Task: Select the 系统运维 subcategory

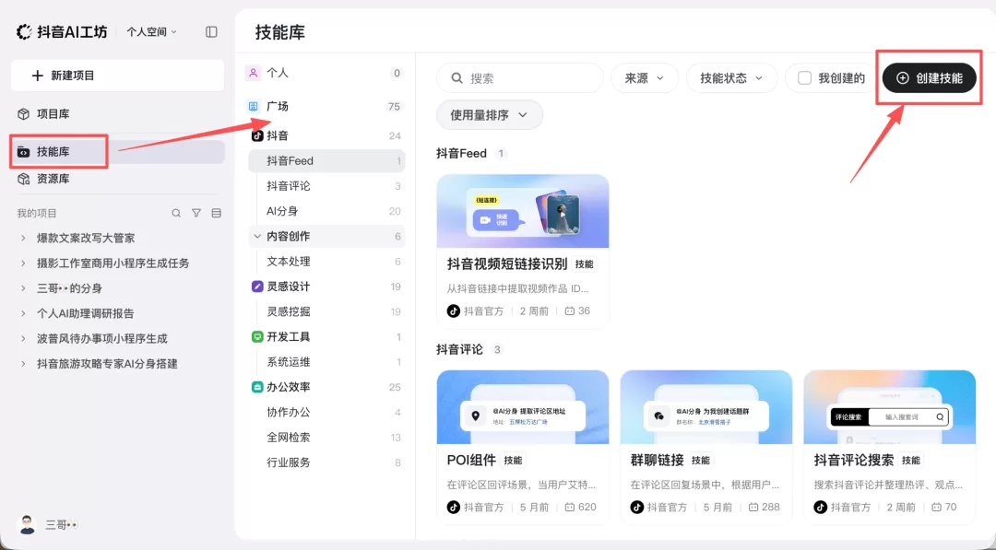Action: coord(326,361)
